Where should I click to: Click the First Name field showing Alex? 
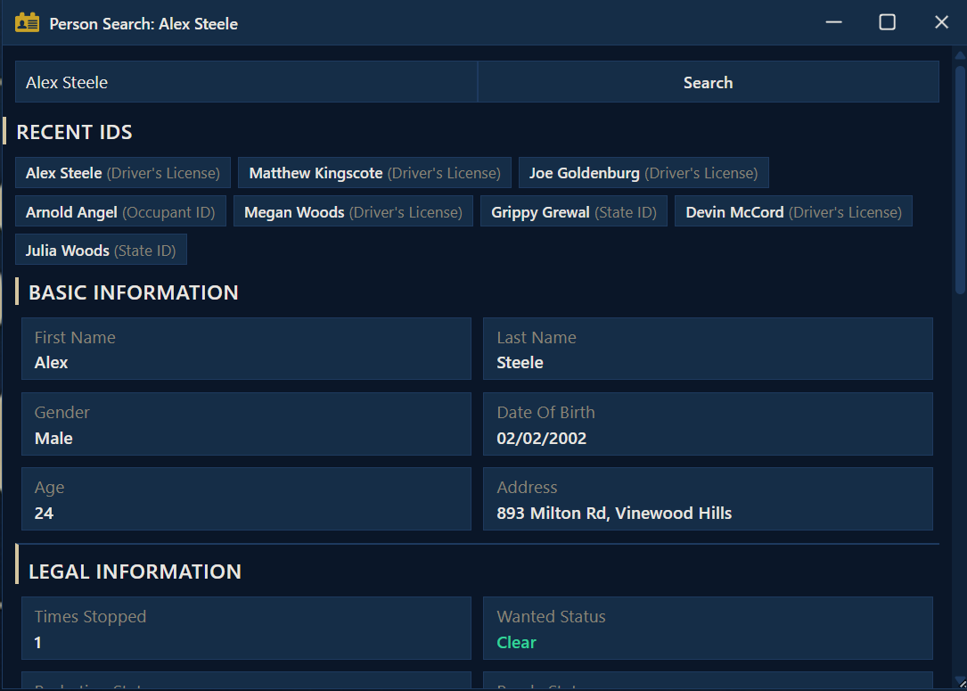tap(246, 349)
